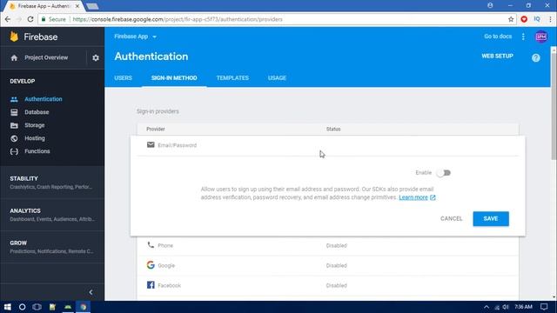Click the Database sidebar icon

point(14,112)
